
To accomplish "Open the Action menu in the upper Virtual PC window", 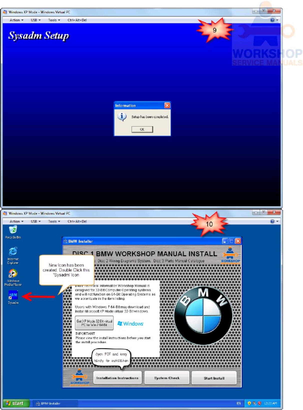I will click(16, 20).
